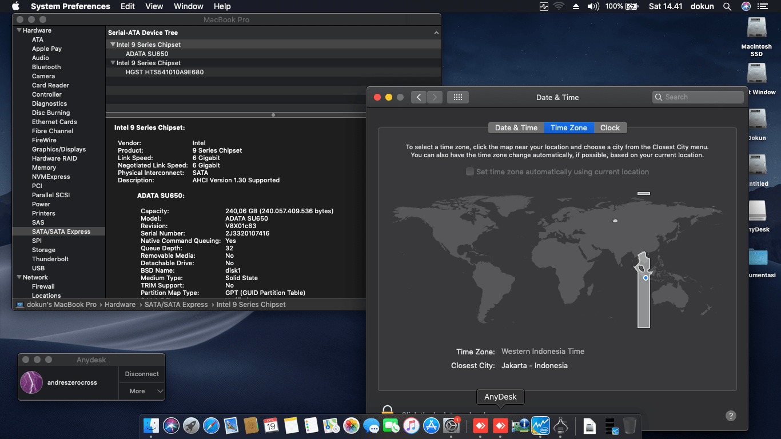781x439 pixels.
Task: Switch to the Clock tab
Action: [x=610, y=127]
